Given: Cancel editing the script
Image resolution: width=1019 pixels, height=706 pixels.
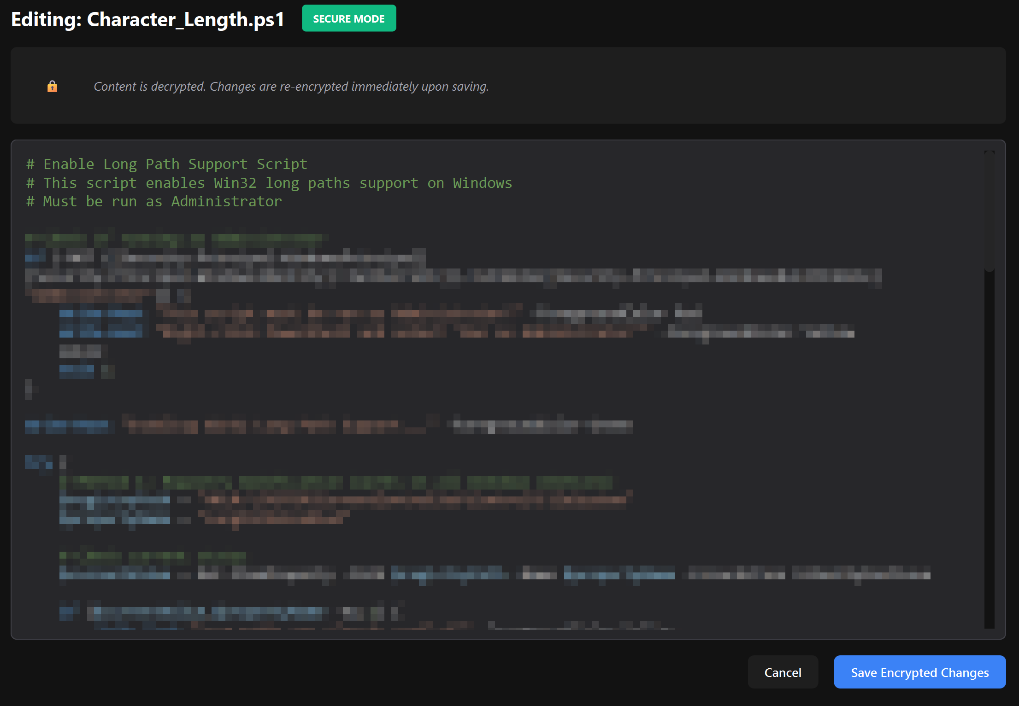Looking at the screenshot, I should point(783,672).
